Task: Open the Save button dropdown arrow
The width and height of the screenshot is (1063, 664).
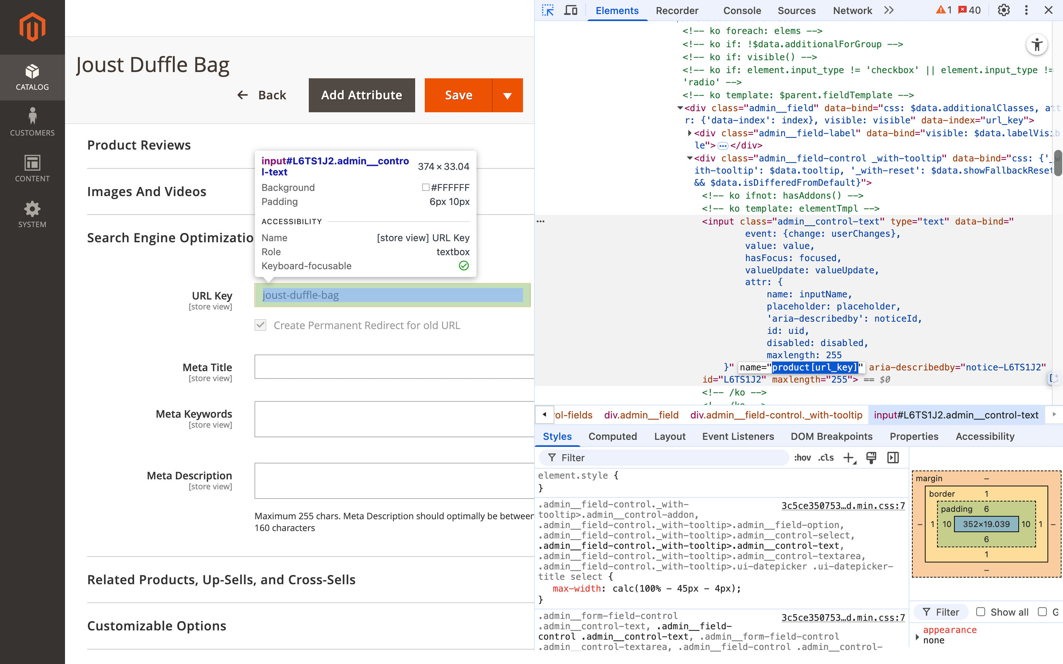Action: pos(507,95)
